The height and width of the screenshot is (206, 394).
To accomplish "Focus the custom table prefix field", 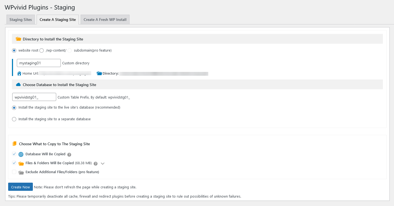I will [x=34, y=97].
